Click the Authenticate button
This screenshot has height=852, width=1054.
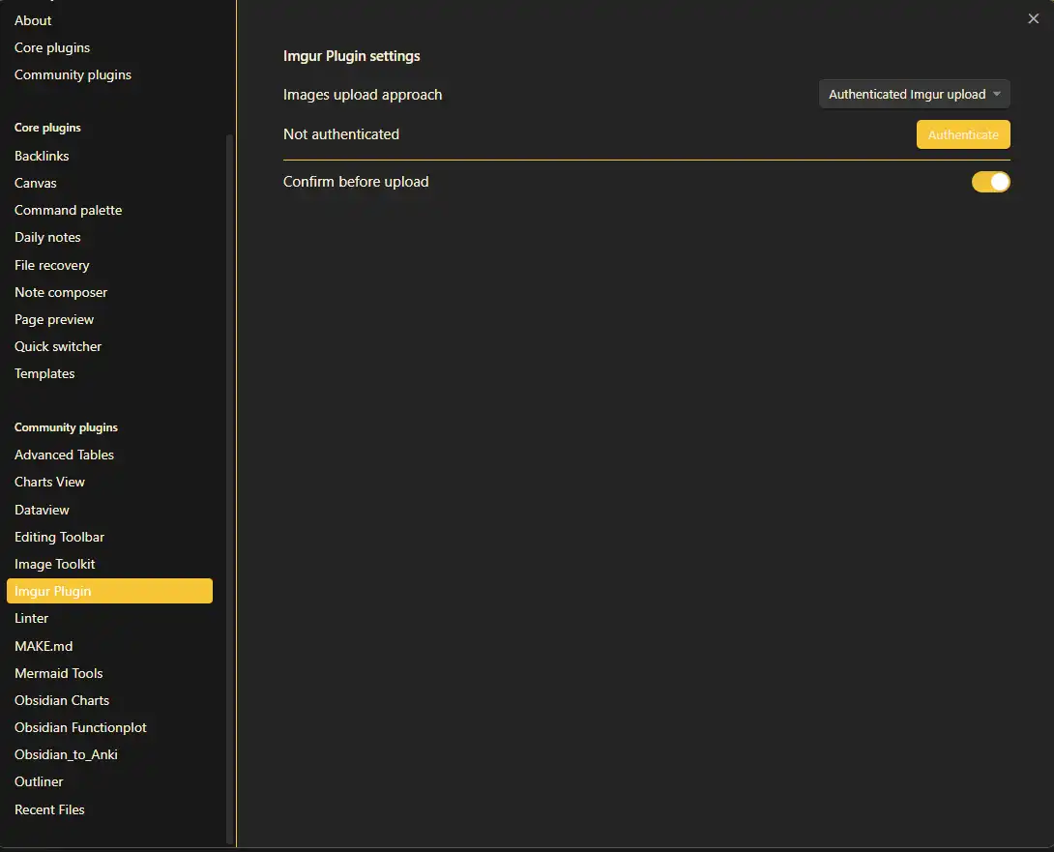tap(962, 134)
